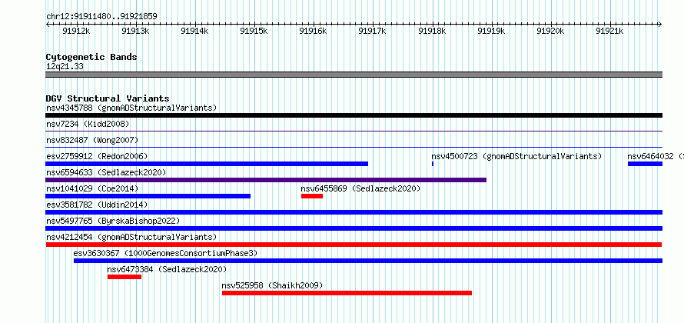The image size is (684, 323).
Task: Select the nsv6594633 (Sedlazeck2020) label
Action: [106, 172]
